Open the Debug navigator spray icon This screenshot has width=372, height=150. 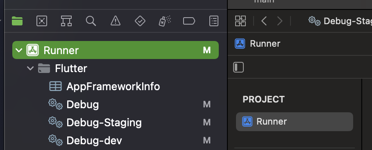point(165,21)
